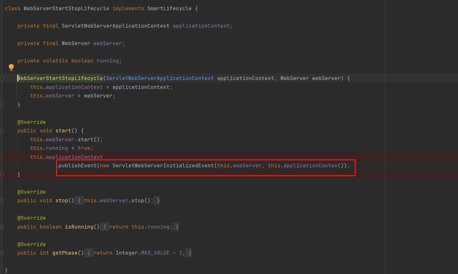
Task: Click the fold end marker at start() closing brace
Action: click(2, 174)
